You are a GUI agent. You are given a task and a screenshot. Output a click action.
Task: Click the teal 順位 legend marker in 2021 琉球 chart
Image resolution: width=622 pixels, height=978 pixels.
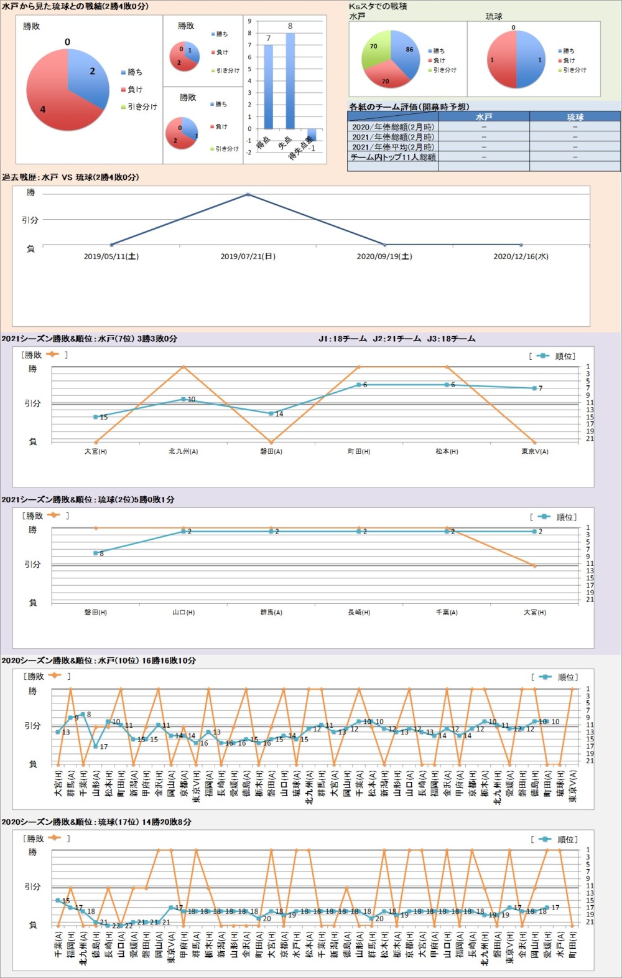point(544,517)
